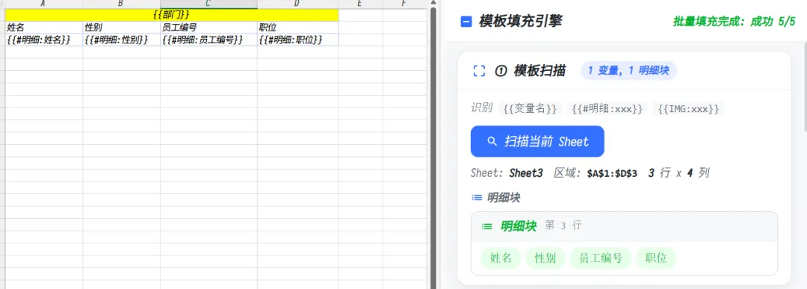Image resolution: width=807 pixels, height=289 pixels.
Task: Select column C header
Action: click(208, 4)
